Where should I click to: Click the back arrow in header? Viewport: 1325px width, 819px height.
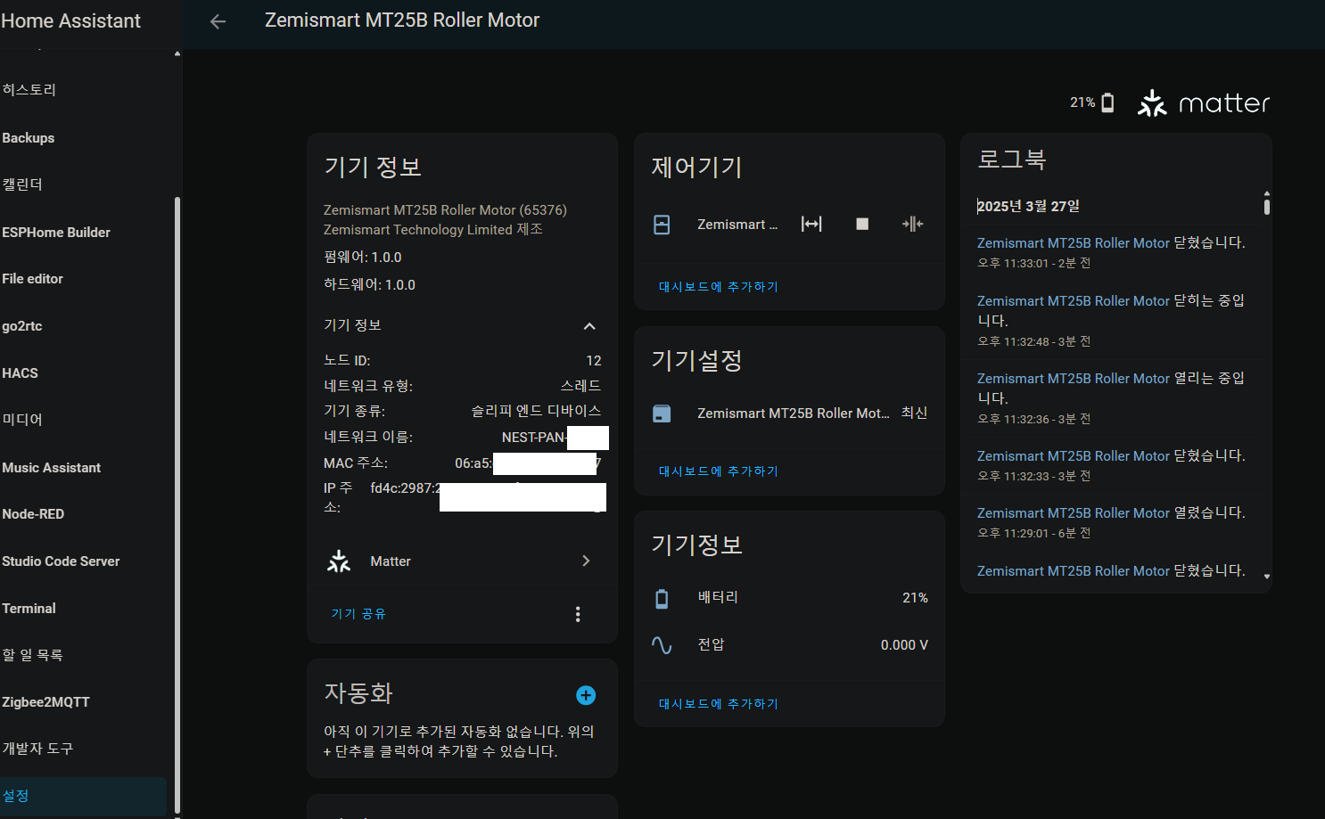pyautogui.click(x=218, y=21)
